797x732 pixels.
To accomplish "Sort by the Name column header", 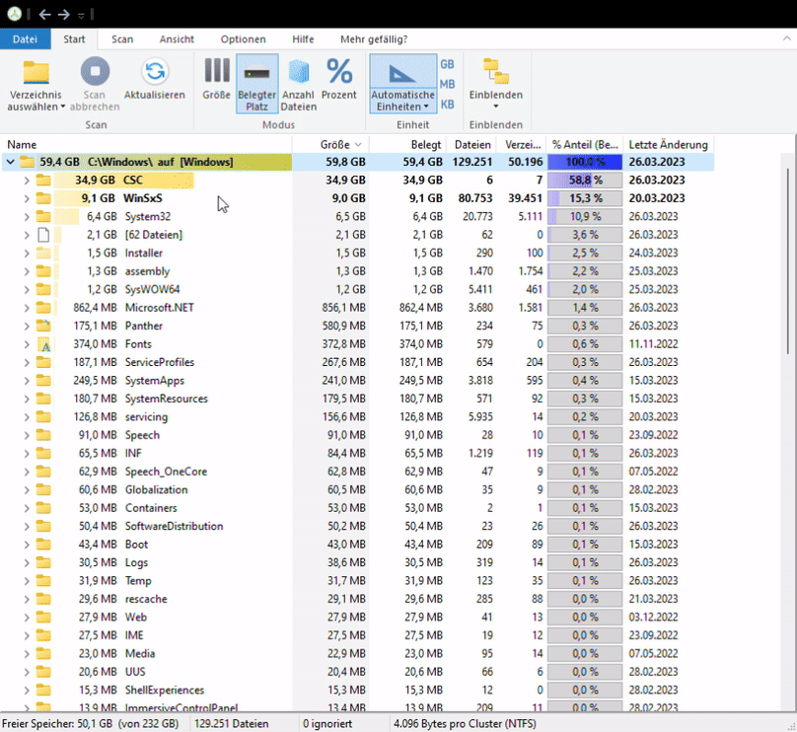I will click(x=146, y=144).
